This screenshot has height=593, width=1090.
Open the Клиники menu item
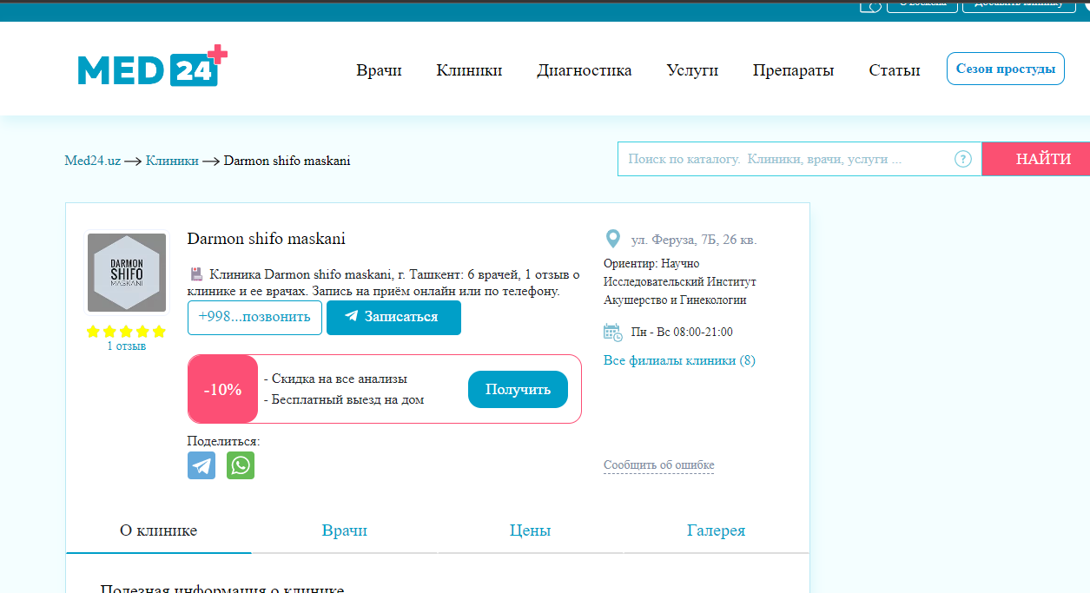469,70
